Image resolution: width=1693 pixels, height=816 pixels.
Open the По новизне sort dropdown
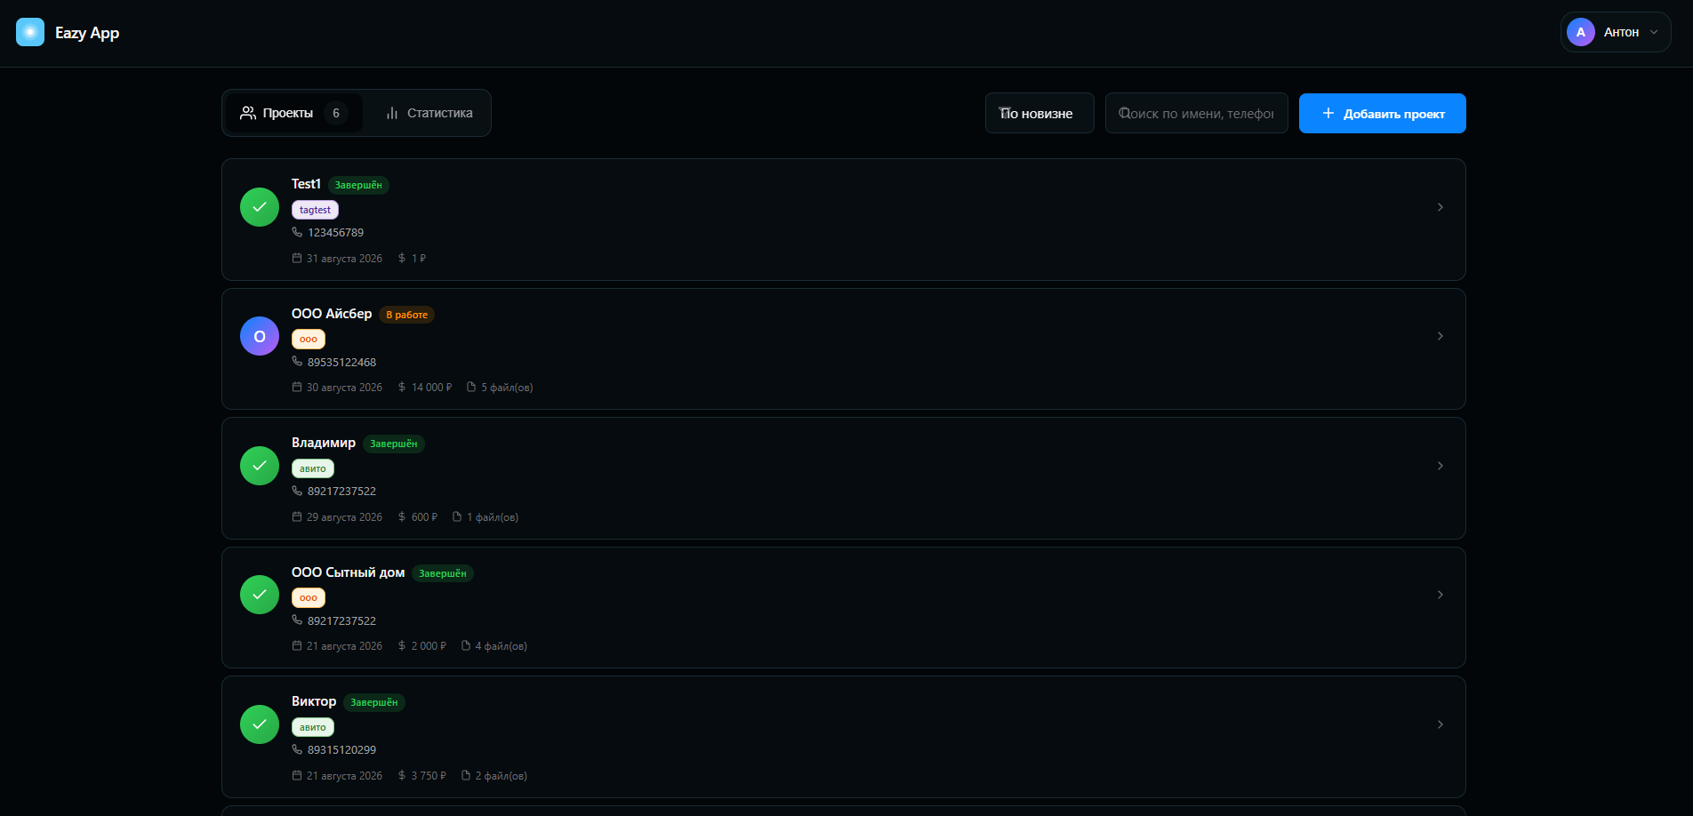(x=1039, y=113)
